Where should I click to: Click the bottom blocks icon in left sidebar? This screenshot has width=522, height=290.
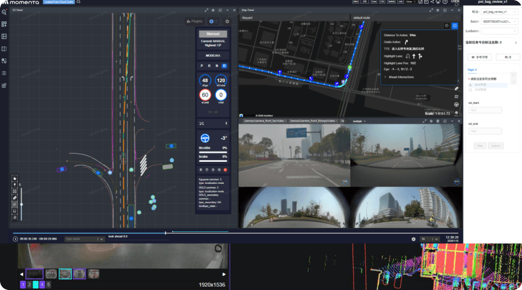[4, 85]
